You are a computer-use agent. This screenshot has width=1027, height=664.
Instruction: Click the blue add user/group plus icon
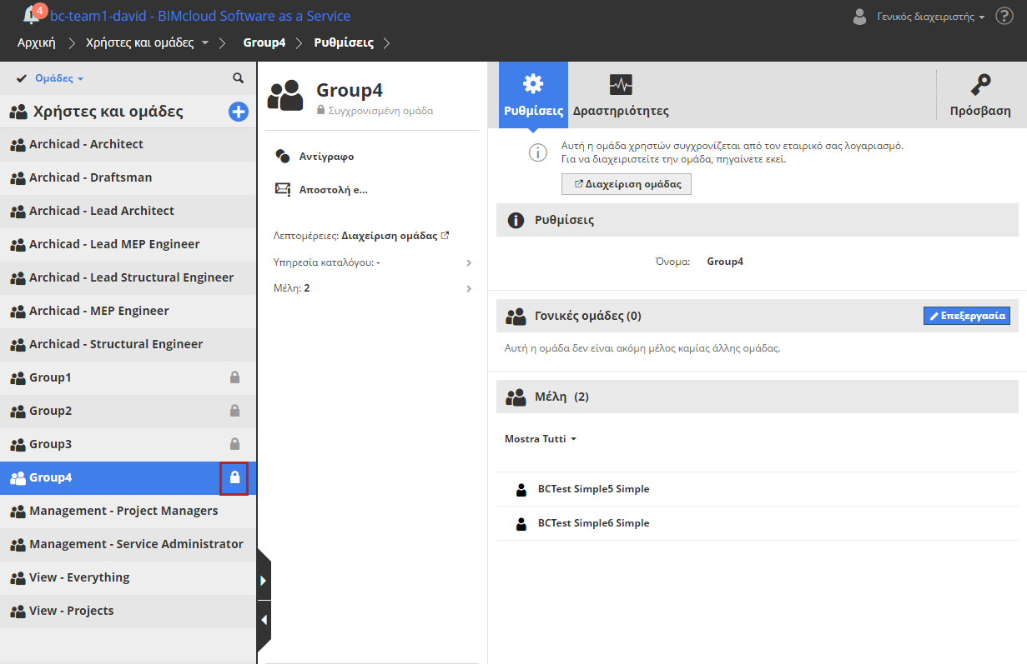239,112
